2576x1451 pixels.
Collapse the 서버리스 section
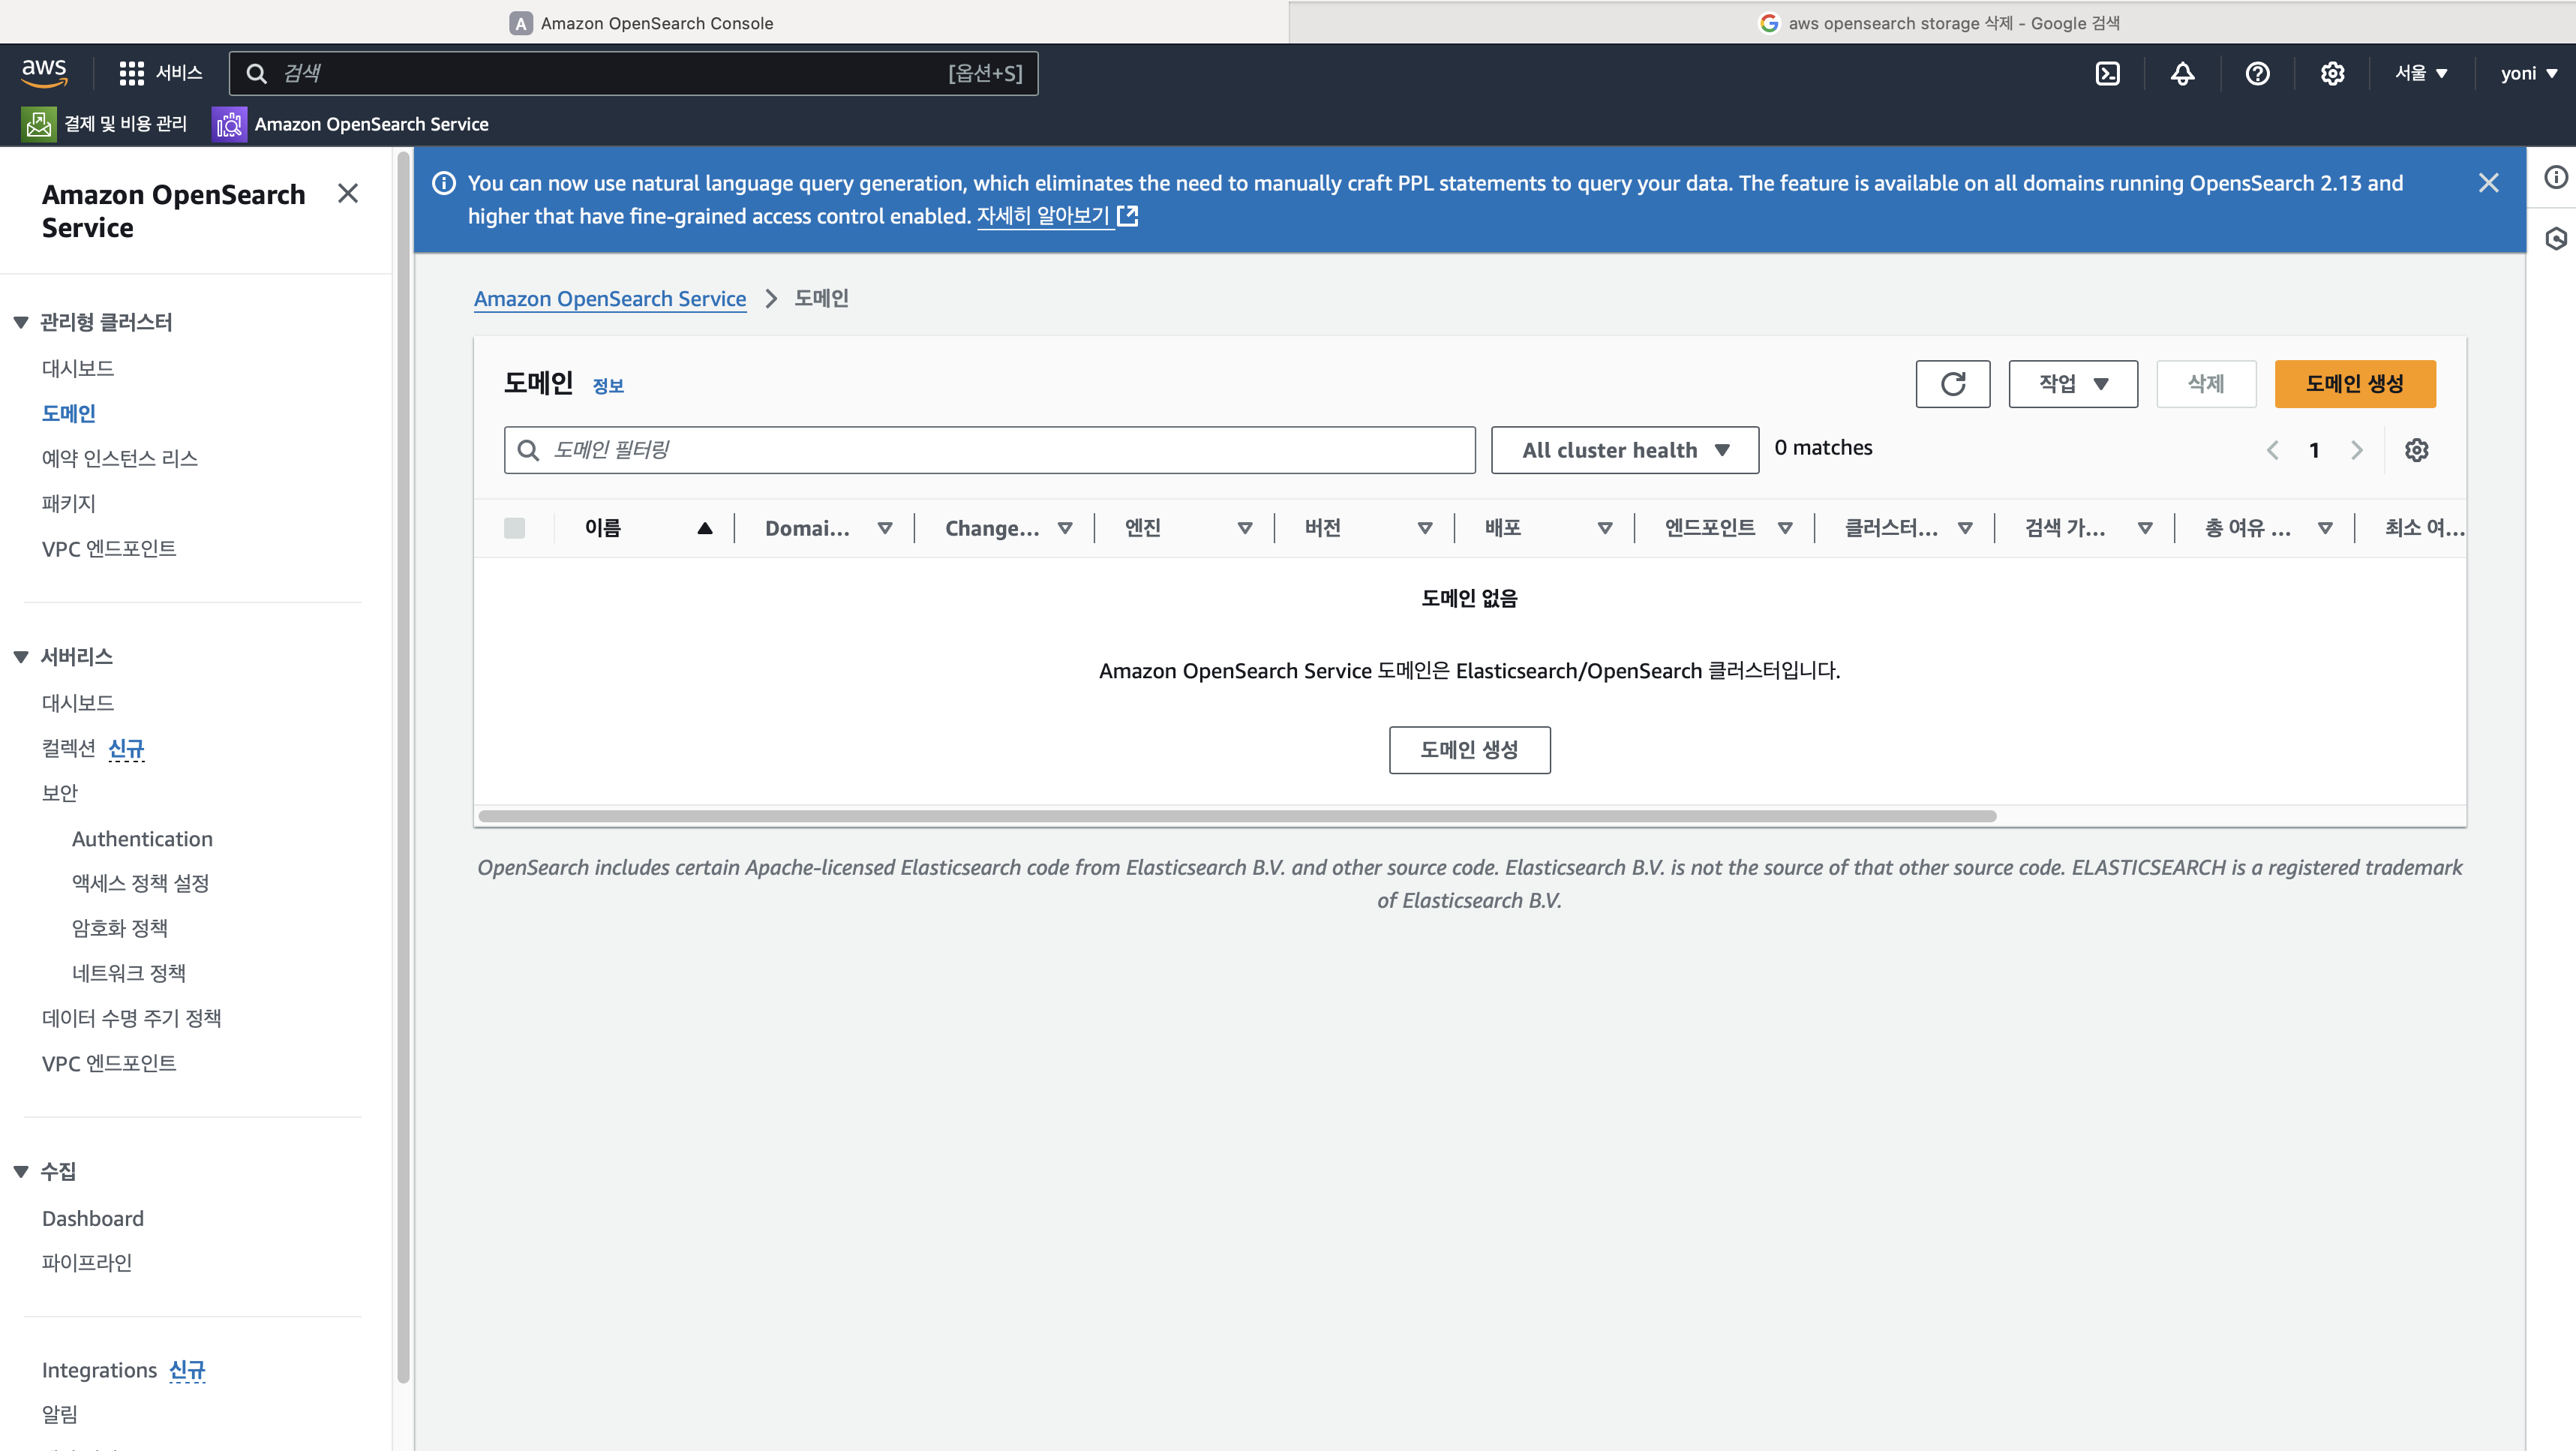tap(20, 657)
